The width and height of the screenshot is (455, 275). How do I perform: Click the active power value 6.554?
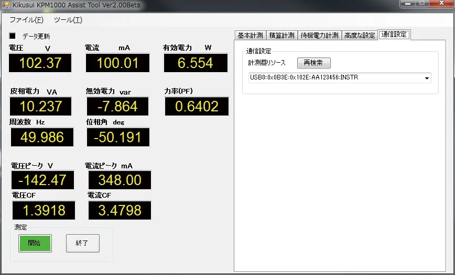click(x=196, y=63)
